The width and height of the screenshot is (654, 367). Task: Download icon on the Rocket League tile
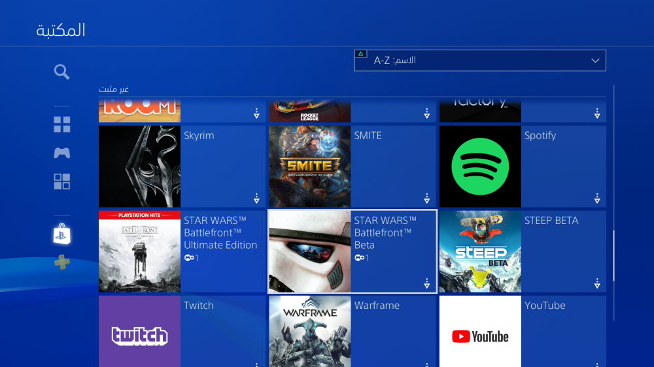pos(426,114)
